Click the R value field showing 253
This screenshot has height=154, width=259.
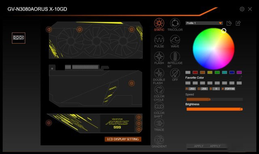[x=192, y=89]
